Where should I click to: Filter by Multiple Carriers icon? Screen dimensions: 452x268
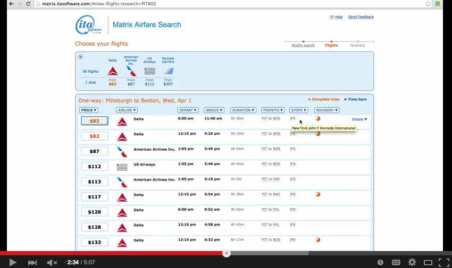[169, 71]
